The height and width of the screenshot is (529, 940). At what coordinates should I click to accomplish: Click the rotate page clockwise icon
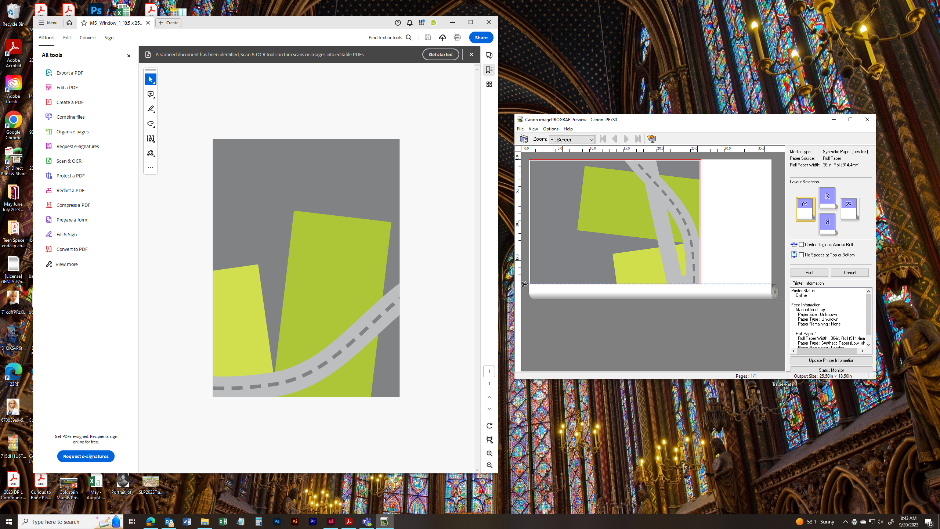(x=489, y=425)
